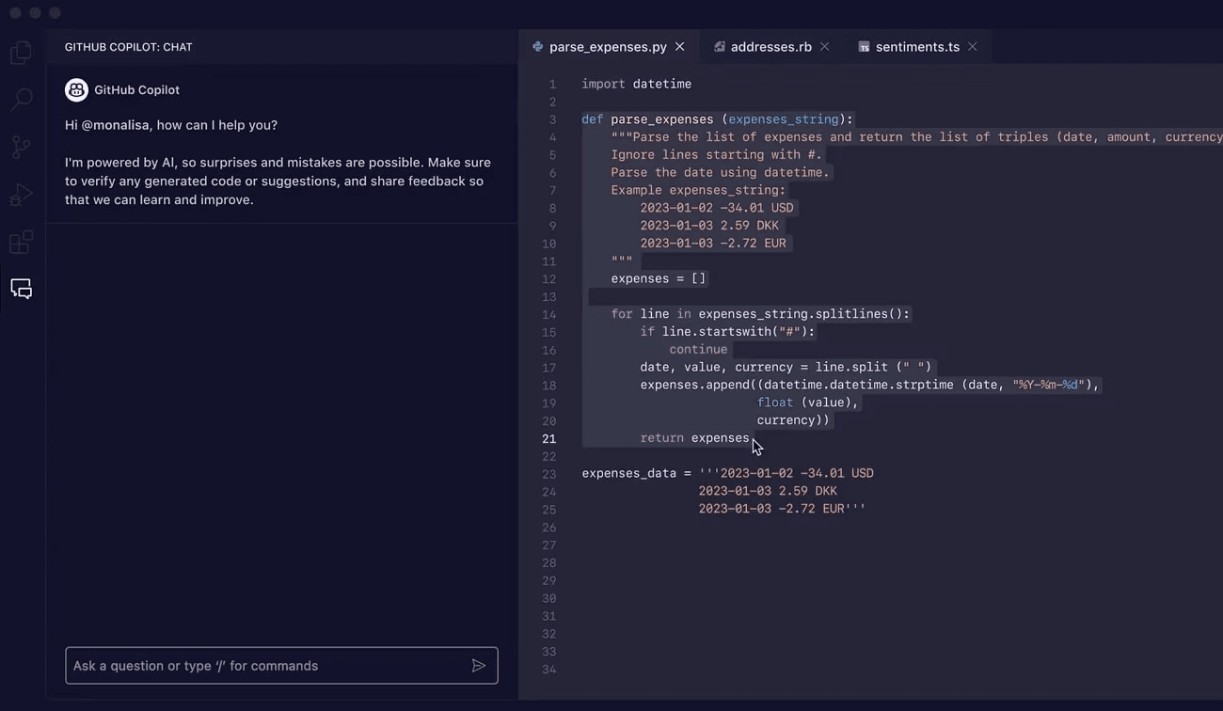Viewport: 1223px width, 711px height.
Task: Open the Explorer files icon
Action: point(21,53)
